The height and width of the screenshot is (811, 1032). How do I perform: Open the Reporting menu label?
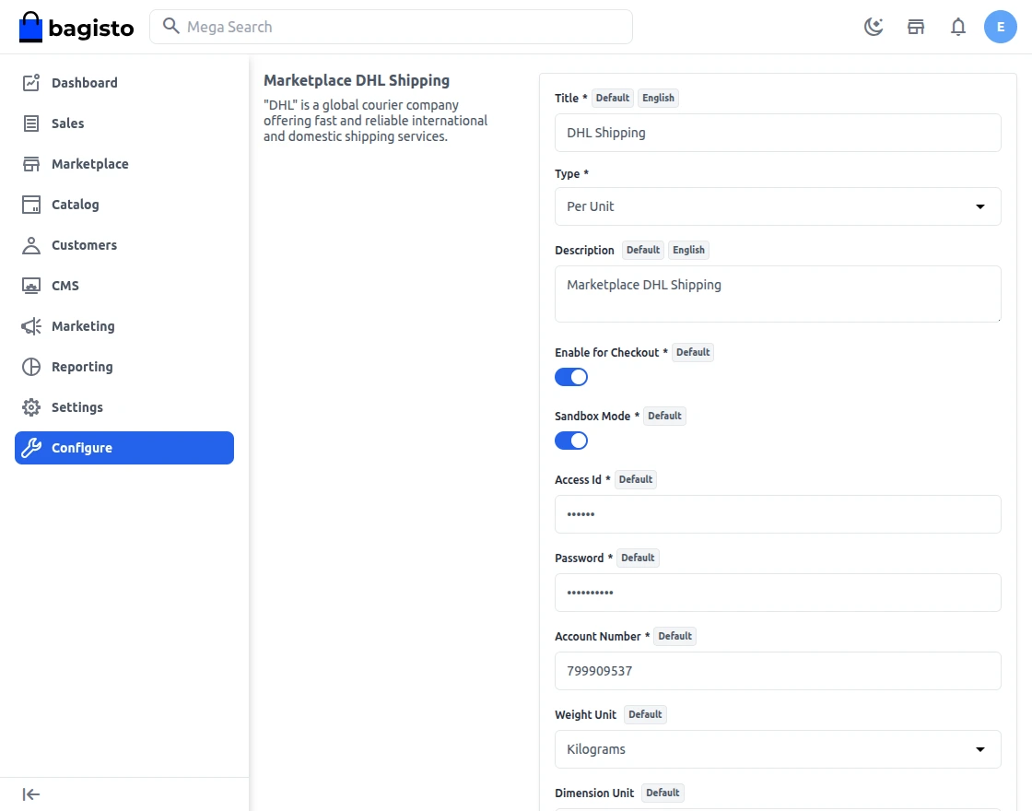pos(82,367)
